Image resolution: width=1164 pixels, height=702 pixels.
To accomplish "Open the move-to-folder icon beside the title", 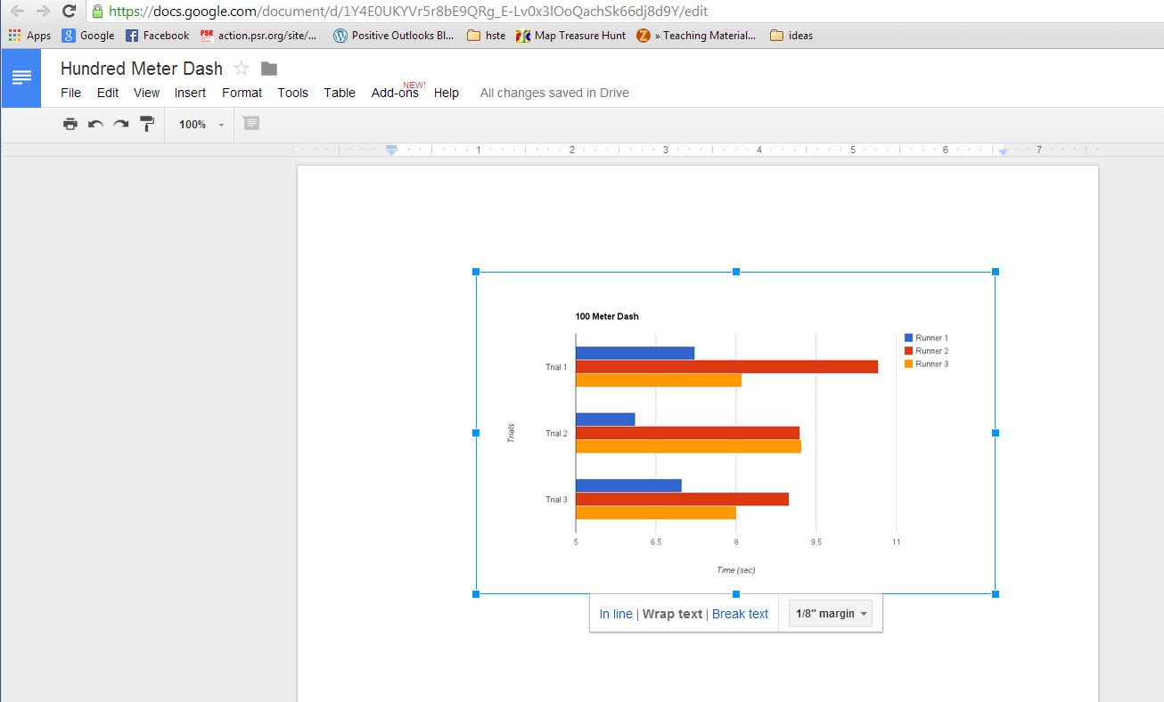I will 269,69.
